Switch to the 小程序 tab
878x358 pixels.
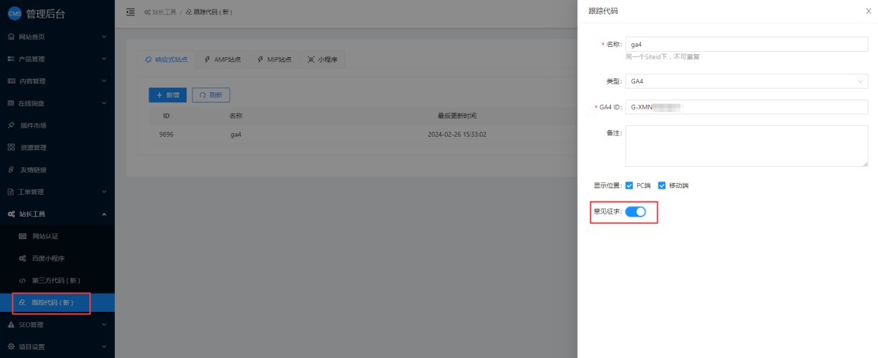[323, 59]
